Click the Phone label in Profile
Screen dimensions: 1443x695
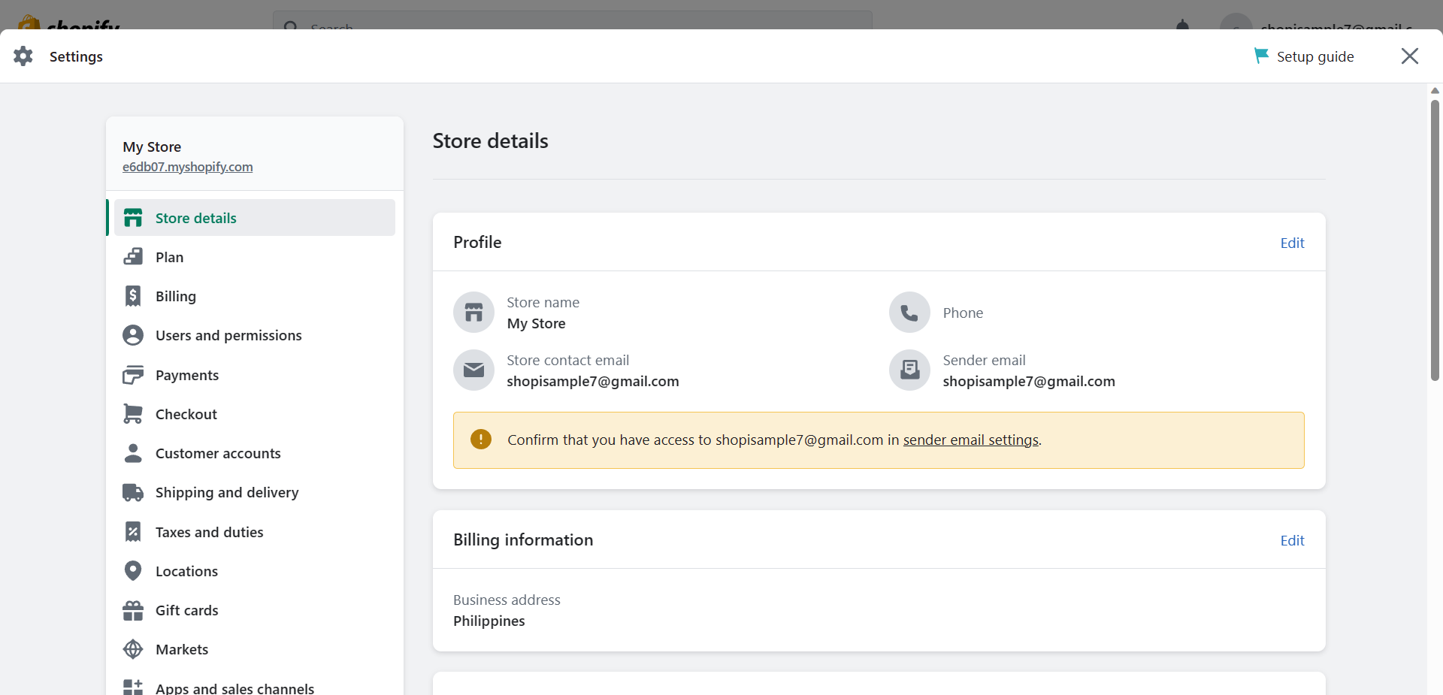tap(963, 313)
